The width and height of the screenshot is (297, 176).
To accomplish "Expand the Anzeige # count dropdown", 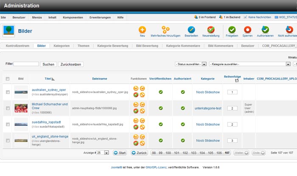I will pos(106,153).
